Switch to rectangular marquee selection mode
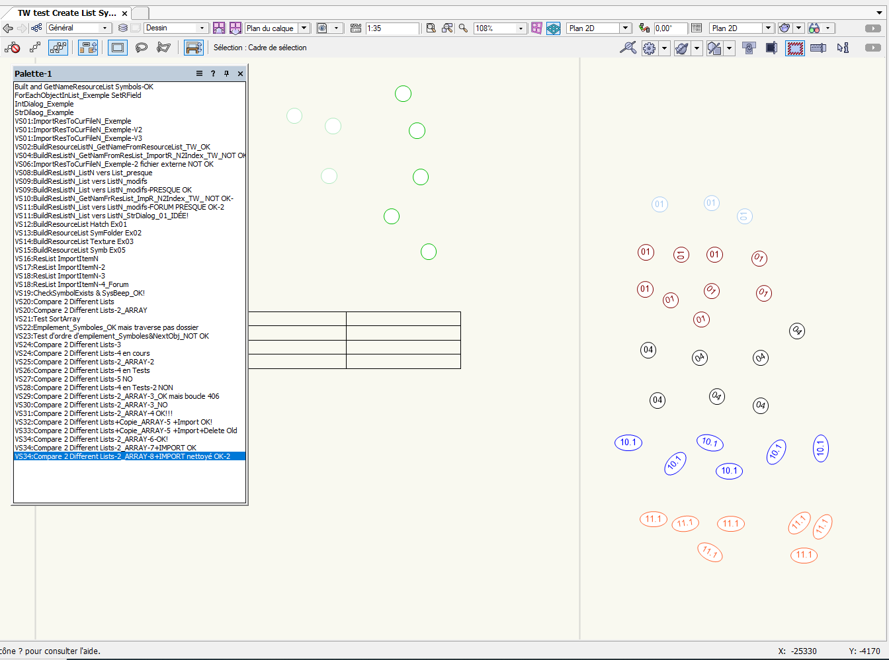 pos(118,48)
